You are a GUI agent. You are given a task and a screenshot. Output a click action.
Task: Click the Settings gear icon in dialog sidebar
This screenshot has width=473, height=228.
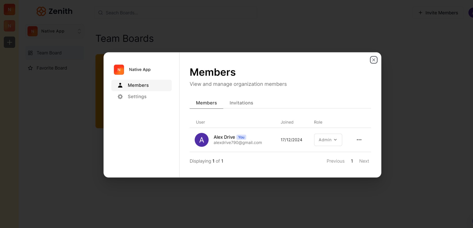coord(120,97)
